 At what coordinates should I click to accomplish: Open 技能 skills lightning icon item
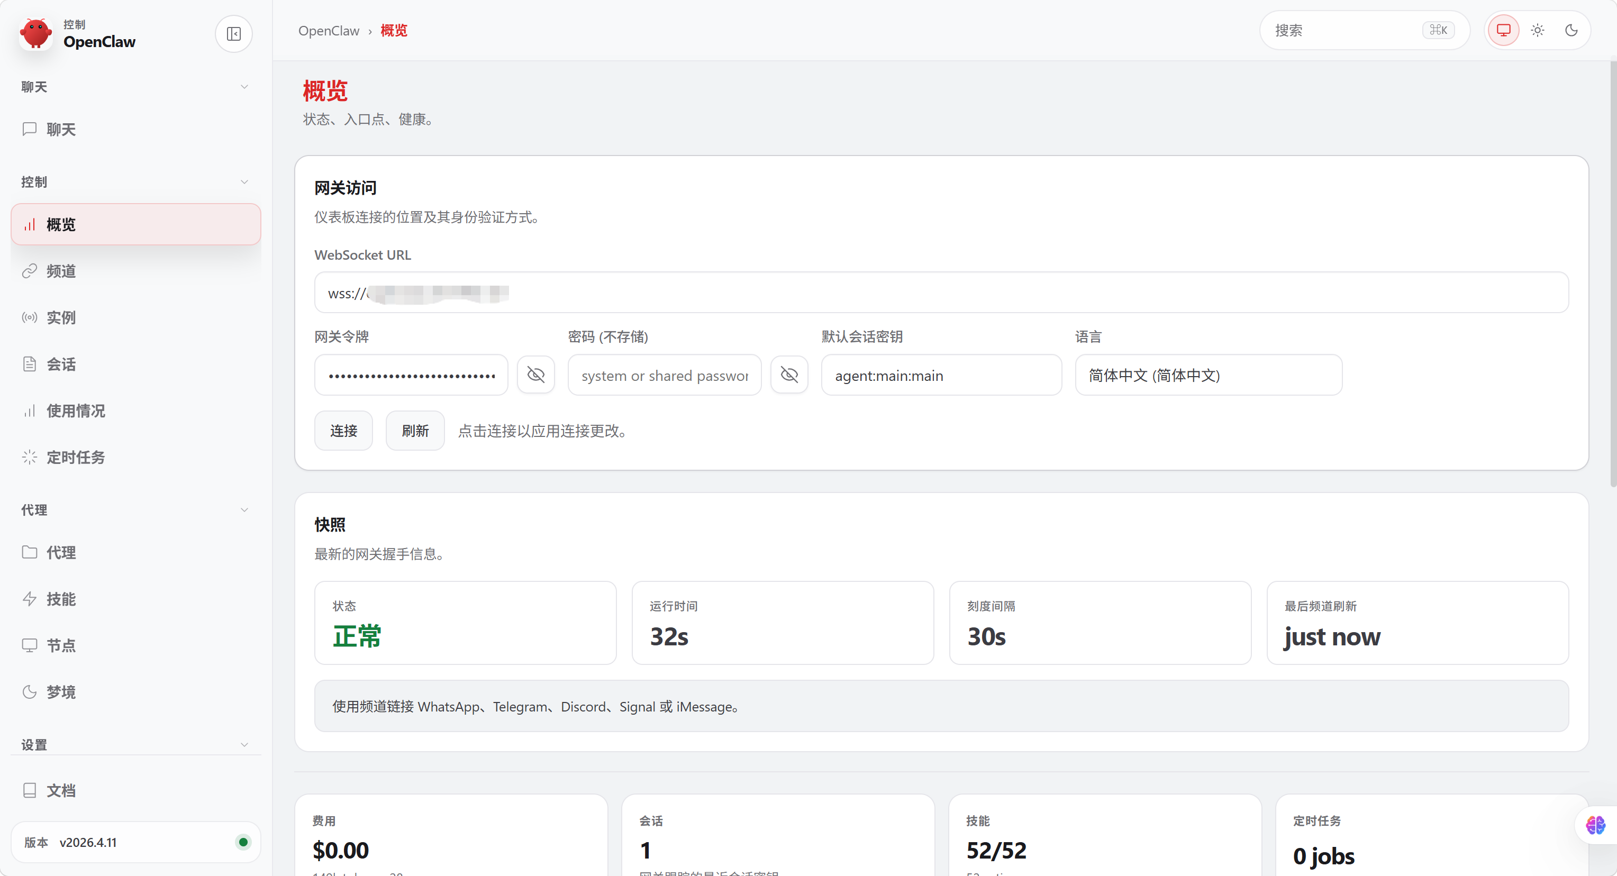click(61, 599)
